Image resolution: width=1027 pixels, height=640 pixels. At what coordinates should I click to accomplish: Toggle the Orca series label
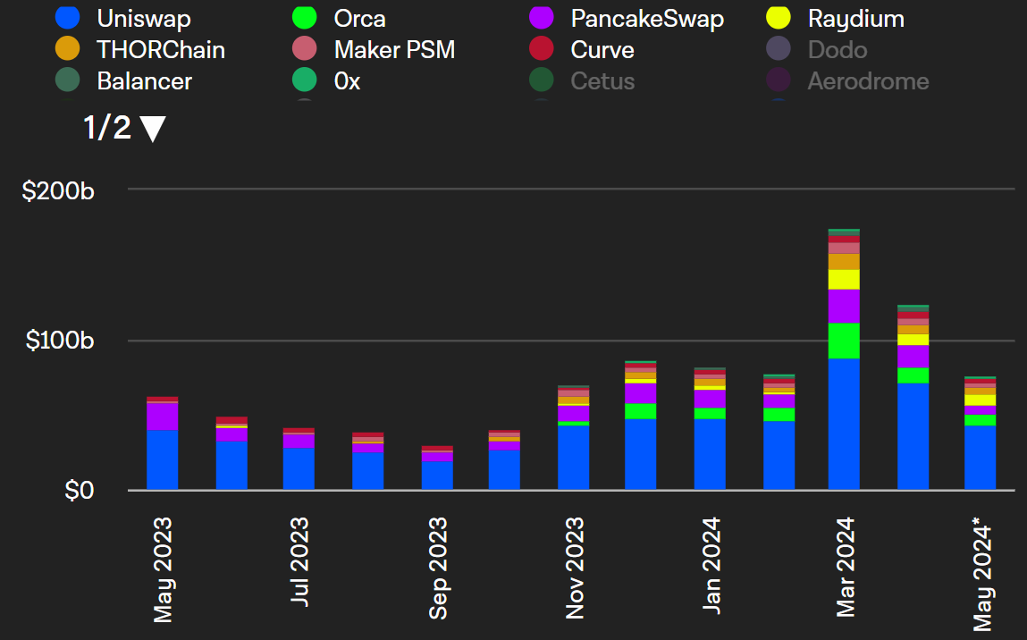(x=359, y=19)
